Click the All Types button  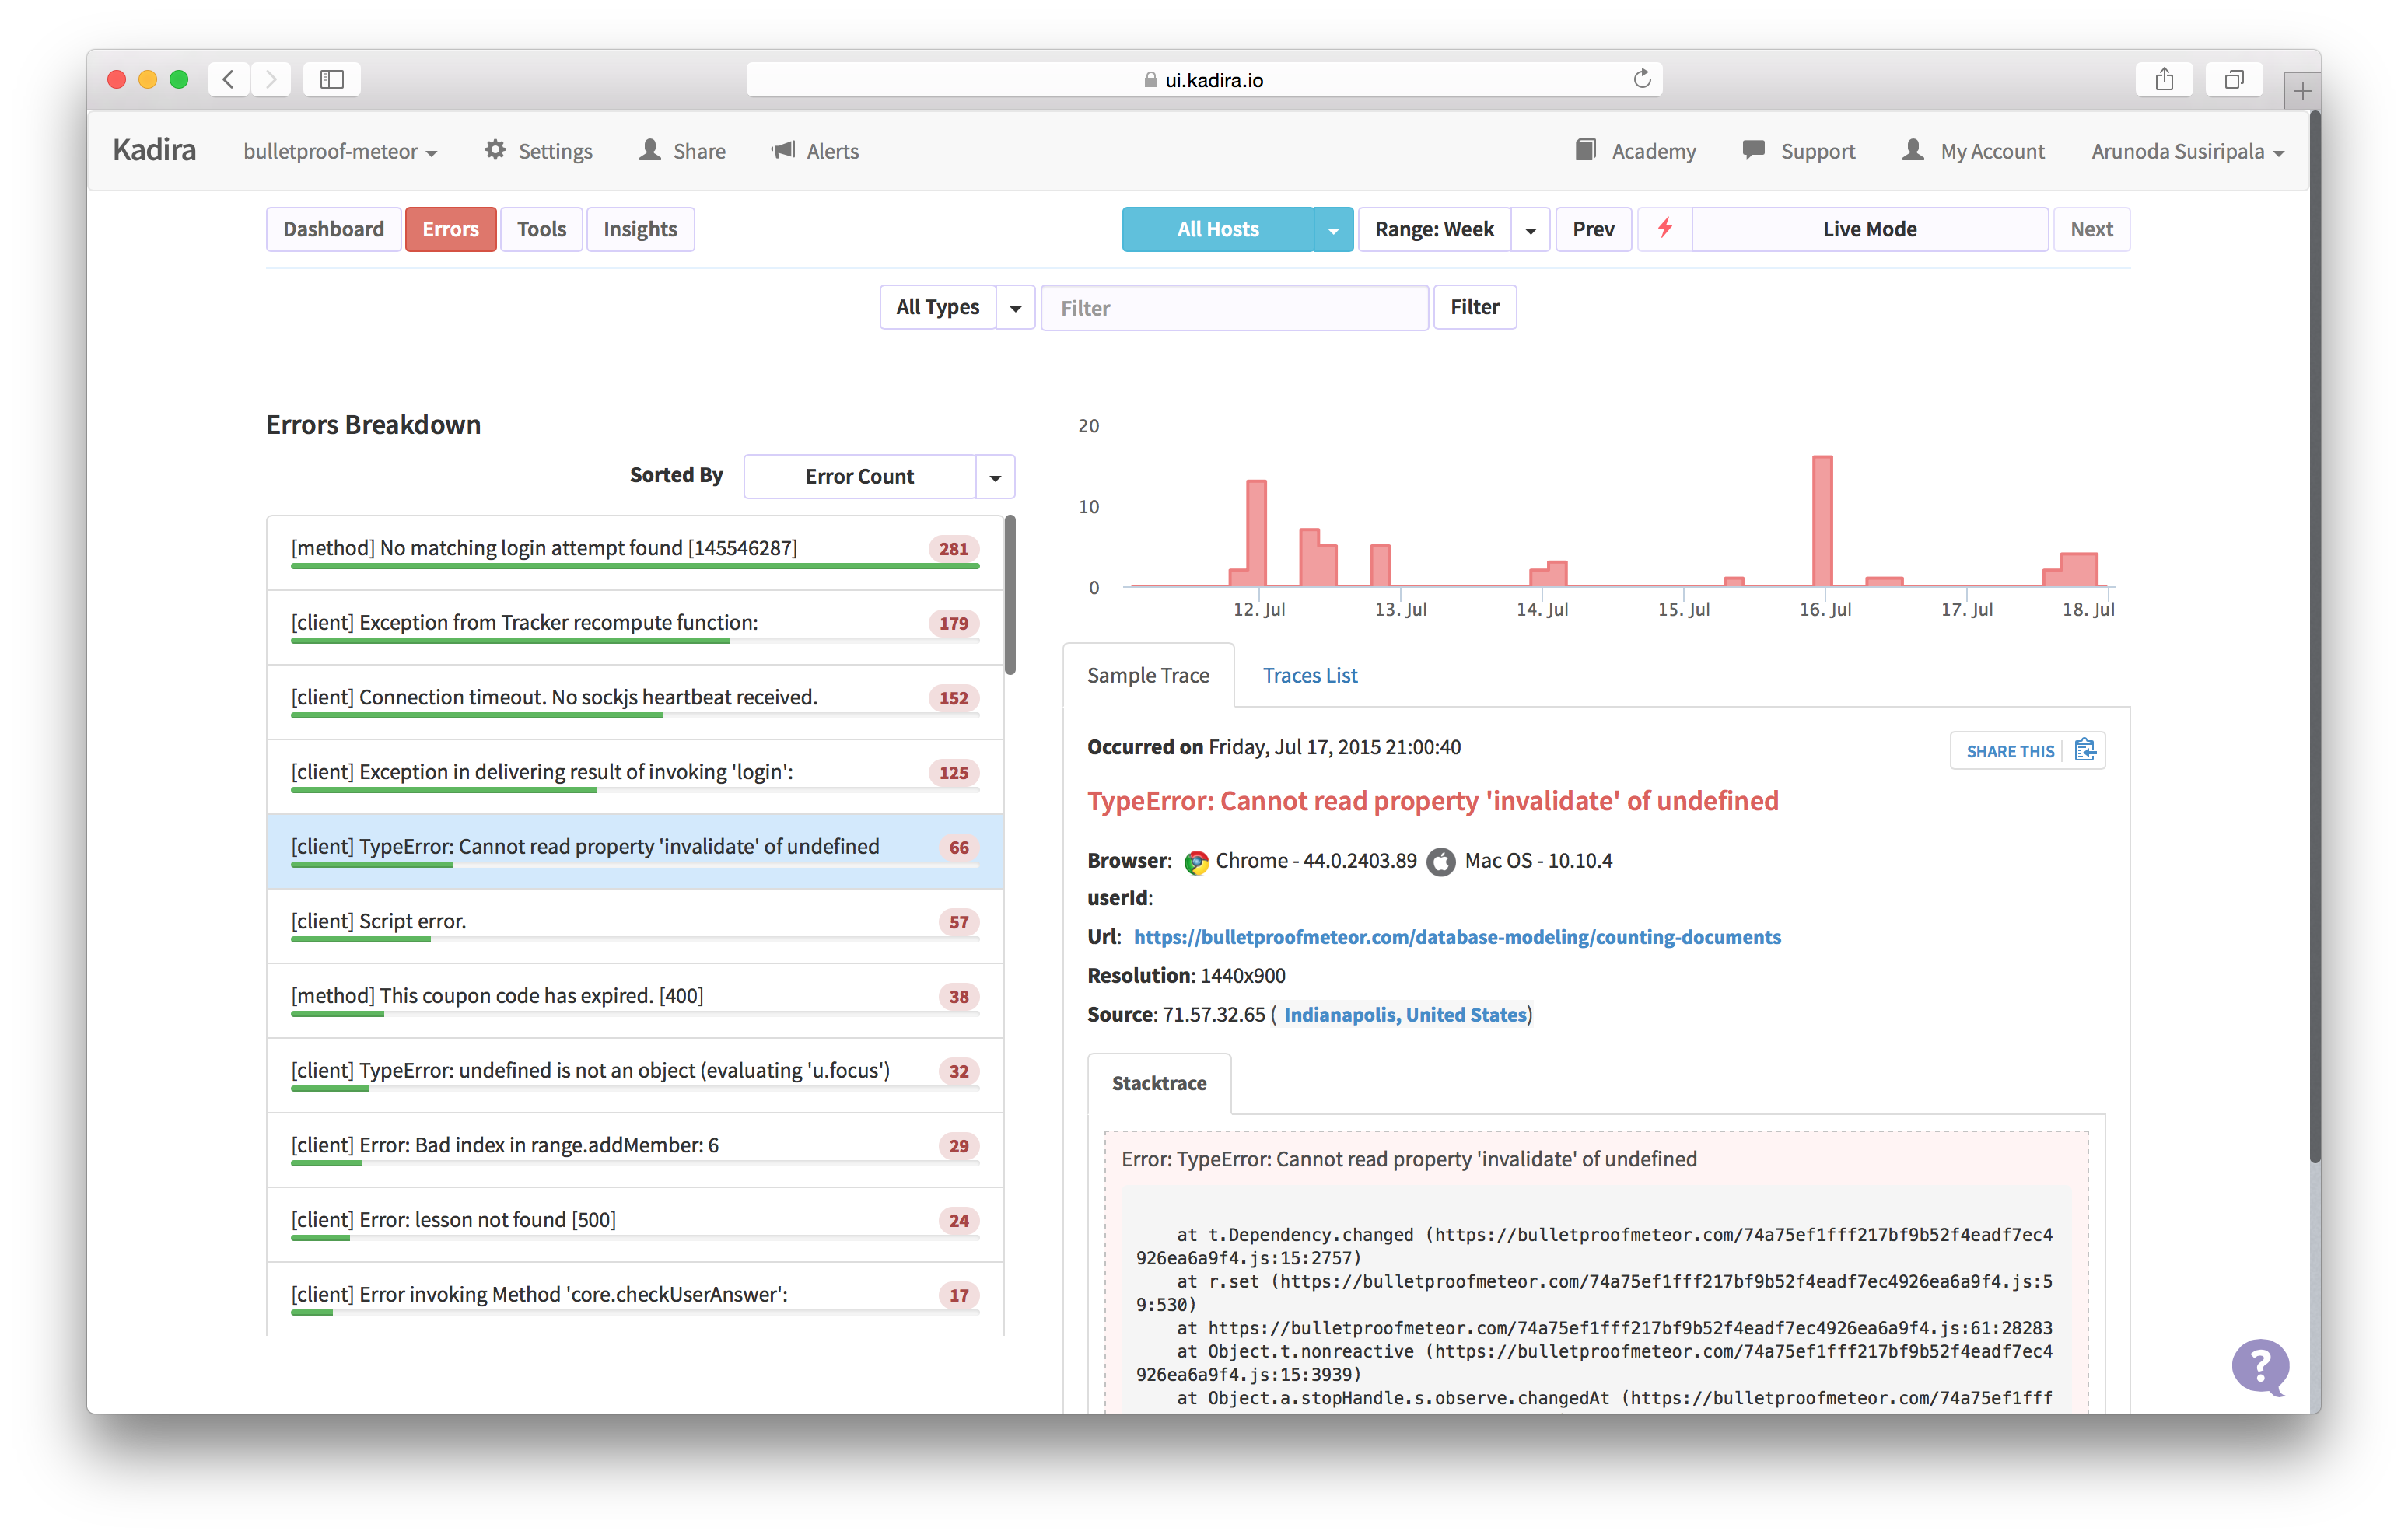coord(938,307)
